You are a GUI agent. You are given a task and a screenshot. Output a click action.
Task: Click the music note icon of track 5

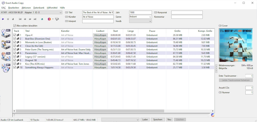(x=18, y=49)
